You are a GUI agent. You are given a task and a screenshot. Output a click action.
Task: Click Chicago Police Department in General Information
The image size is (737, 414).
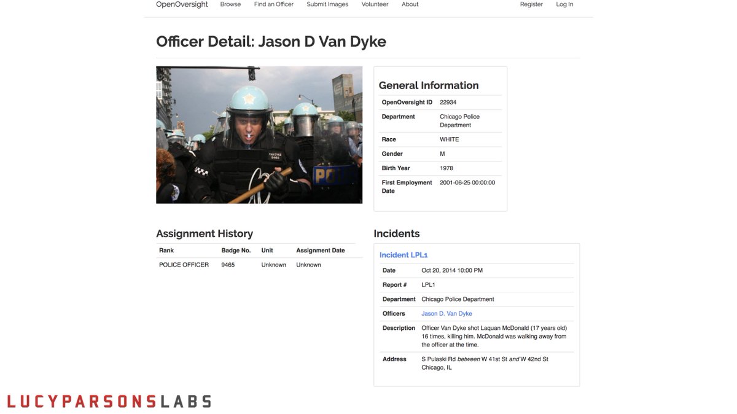tap(459, 121)
